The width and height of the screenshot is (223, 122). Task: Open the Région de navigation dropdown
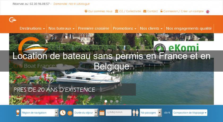click(40, 113)
